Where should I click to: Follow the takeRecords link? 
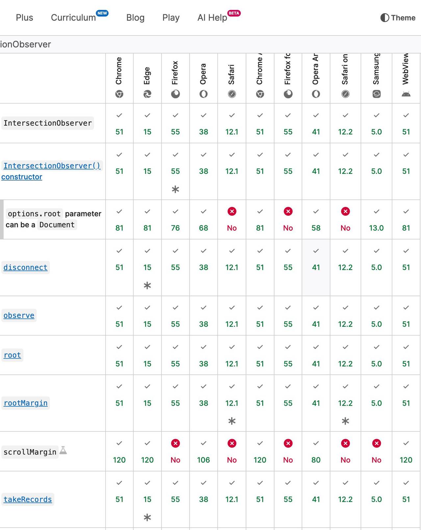click(28, 499)
